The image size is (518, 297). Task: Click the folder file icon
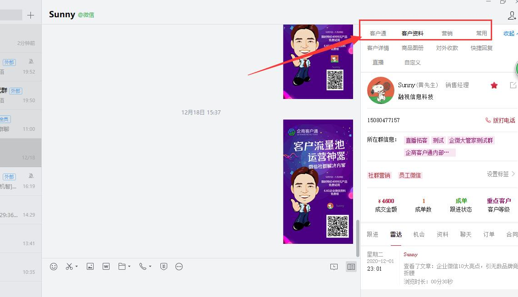pyautogui.click(x=122, y=267)
